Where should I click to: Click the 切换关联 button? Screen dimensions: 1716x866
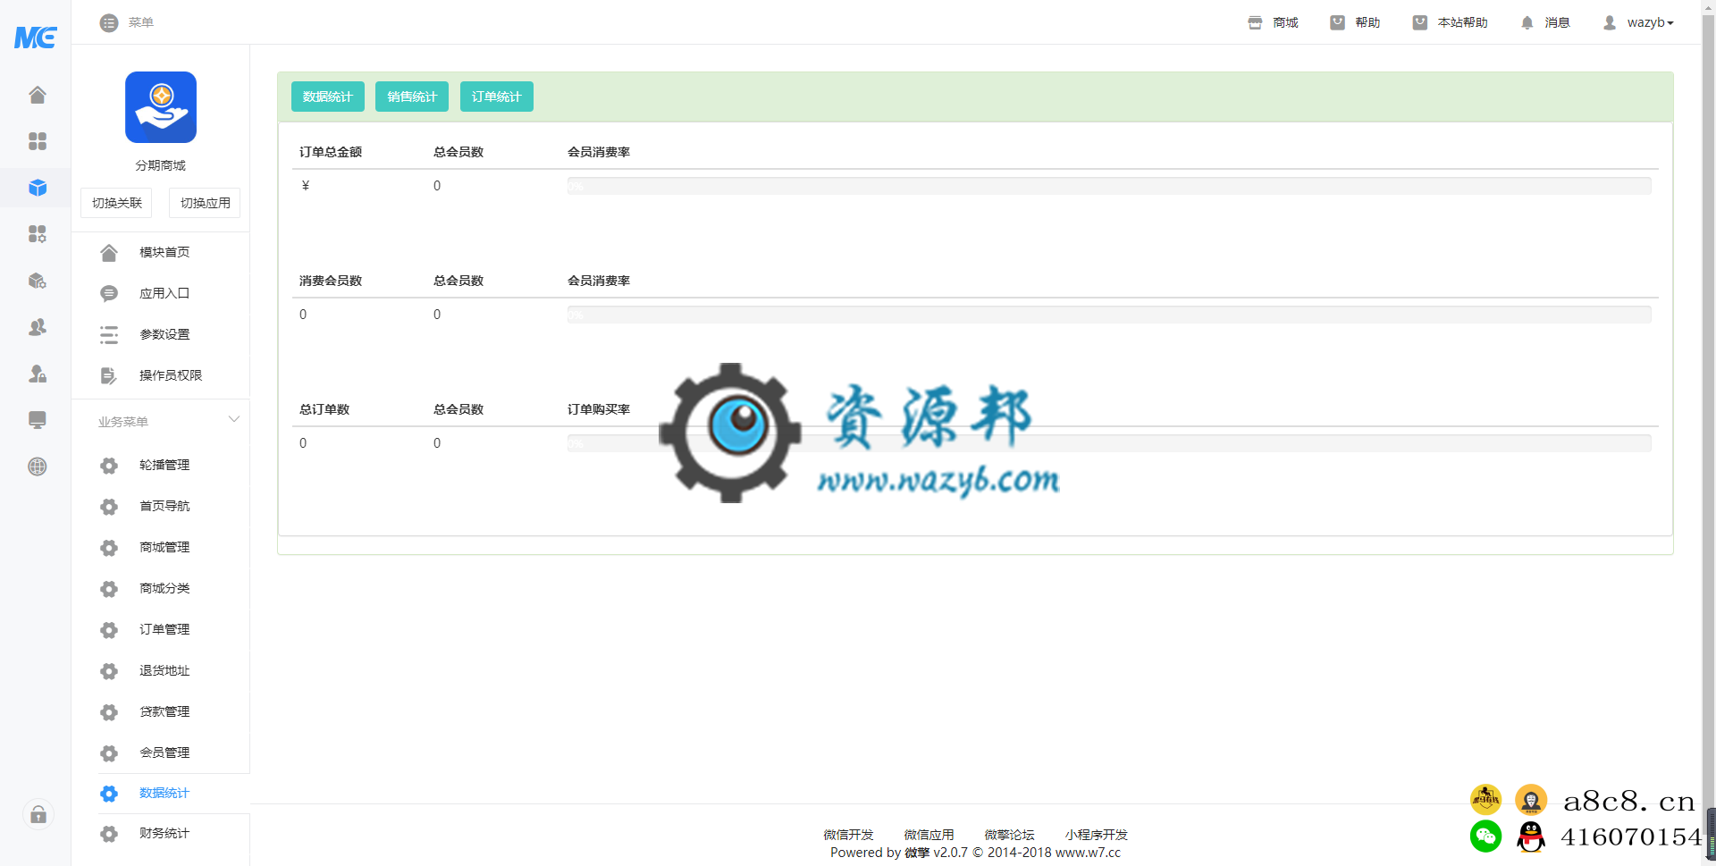pyautogui.click(x=116, y=203)
